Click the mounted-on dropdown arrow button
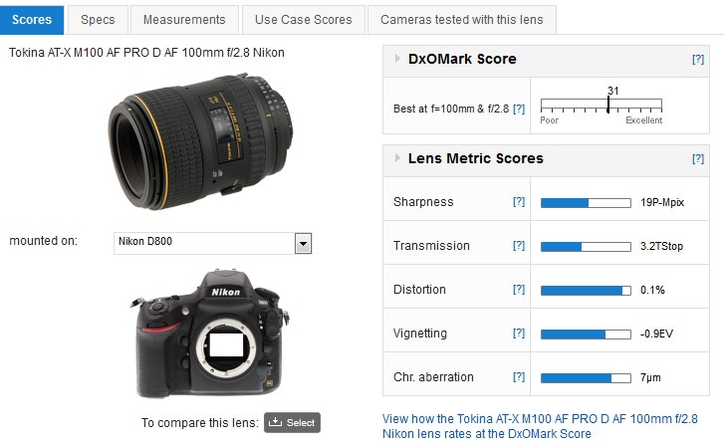This screenshot has height=448, width=724. click(x=303, y=243)
